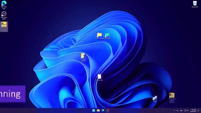Screen dimensions: 201x113
Task: Open the taskbar clock and calendar
Action: (193, 110)
